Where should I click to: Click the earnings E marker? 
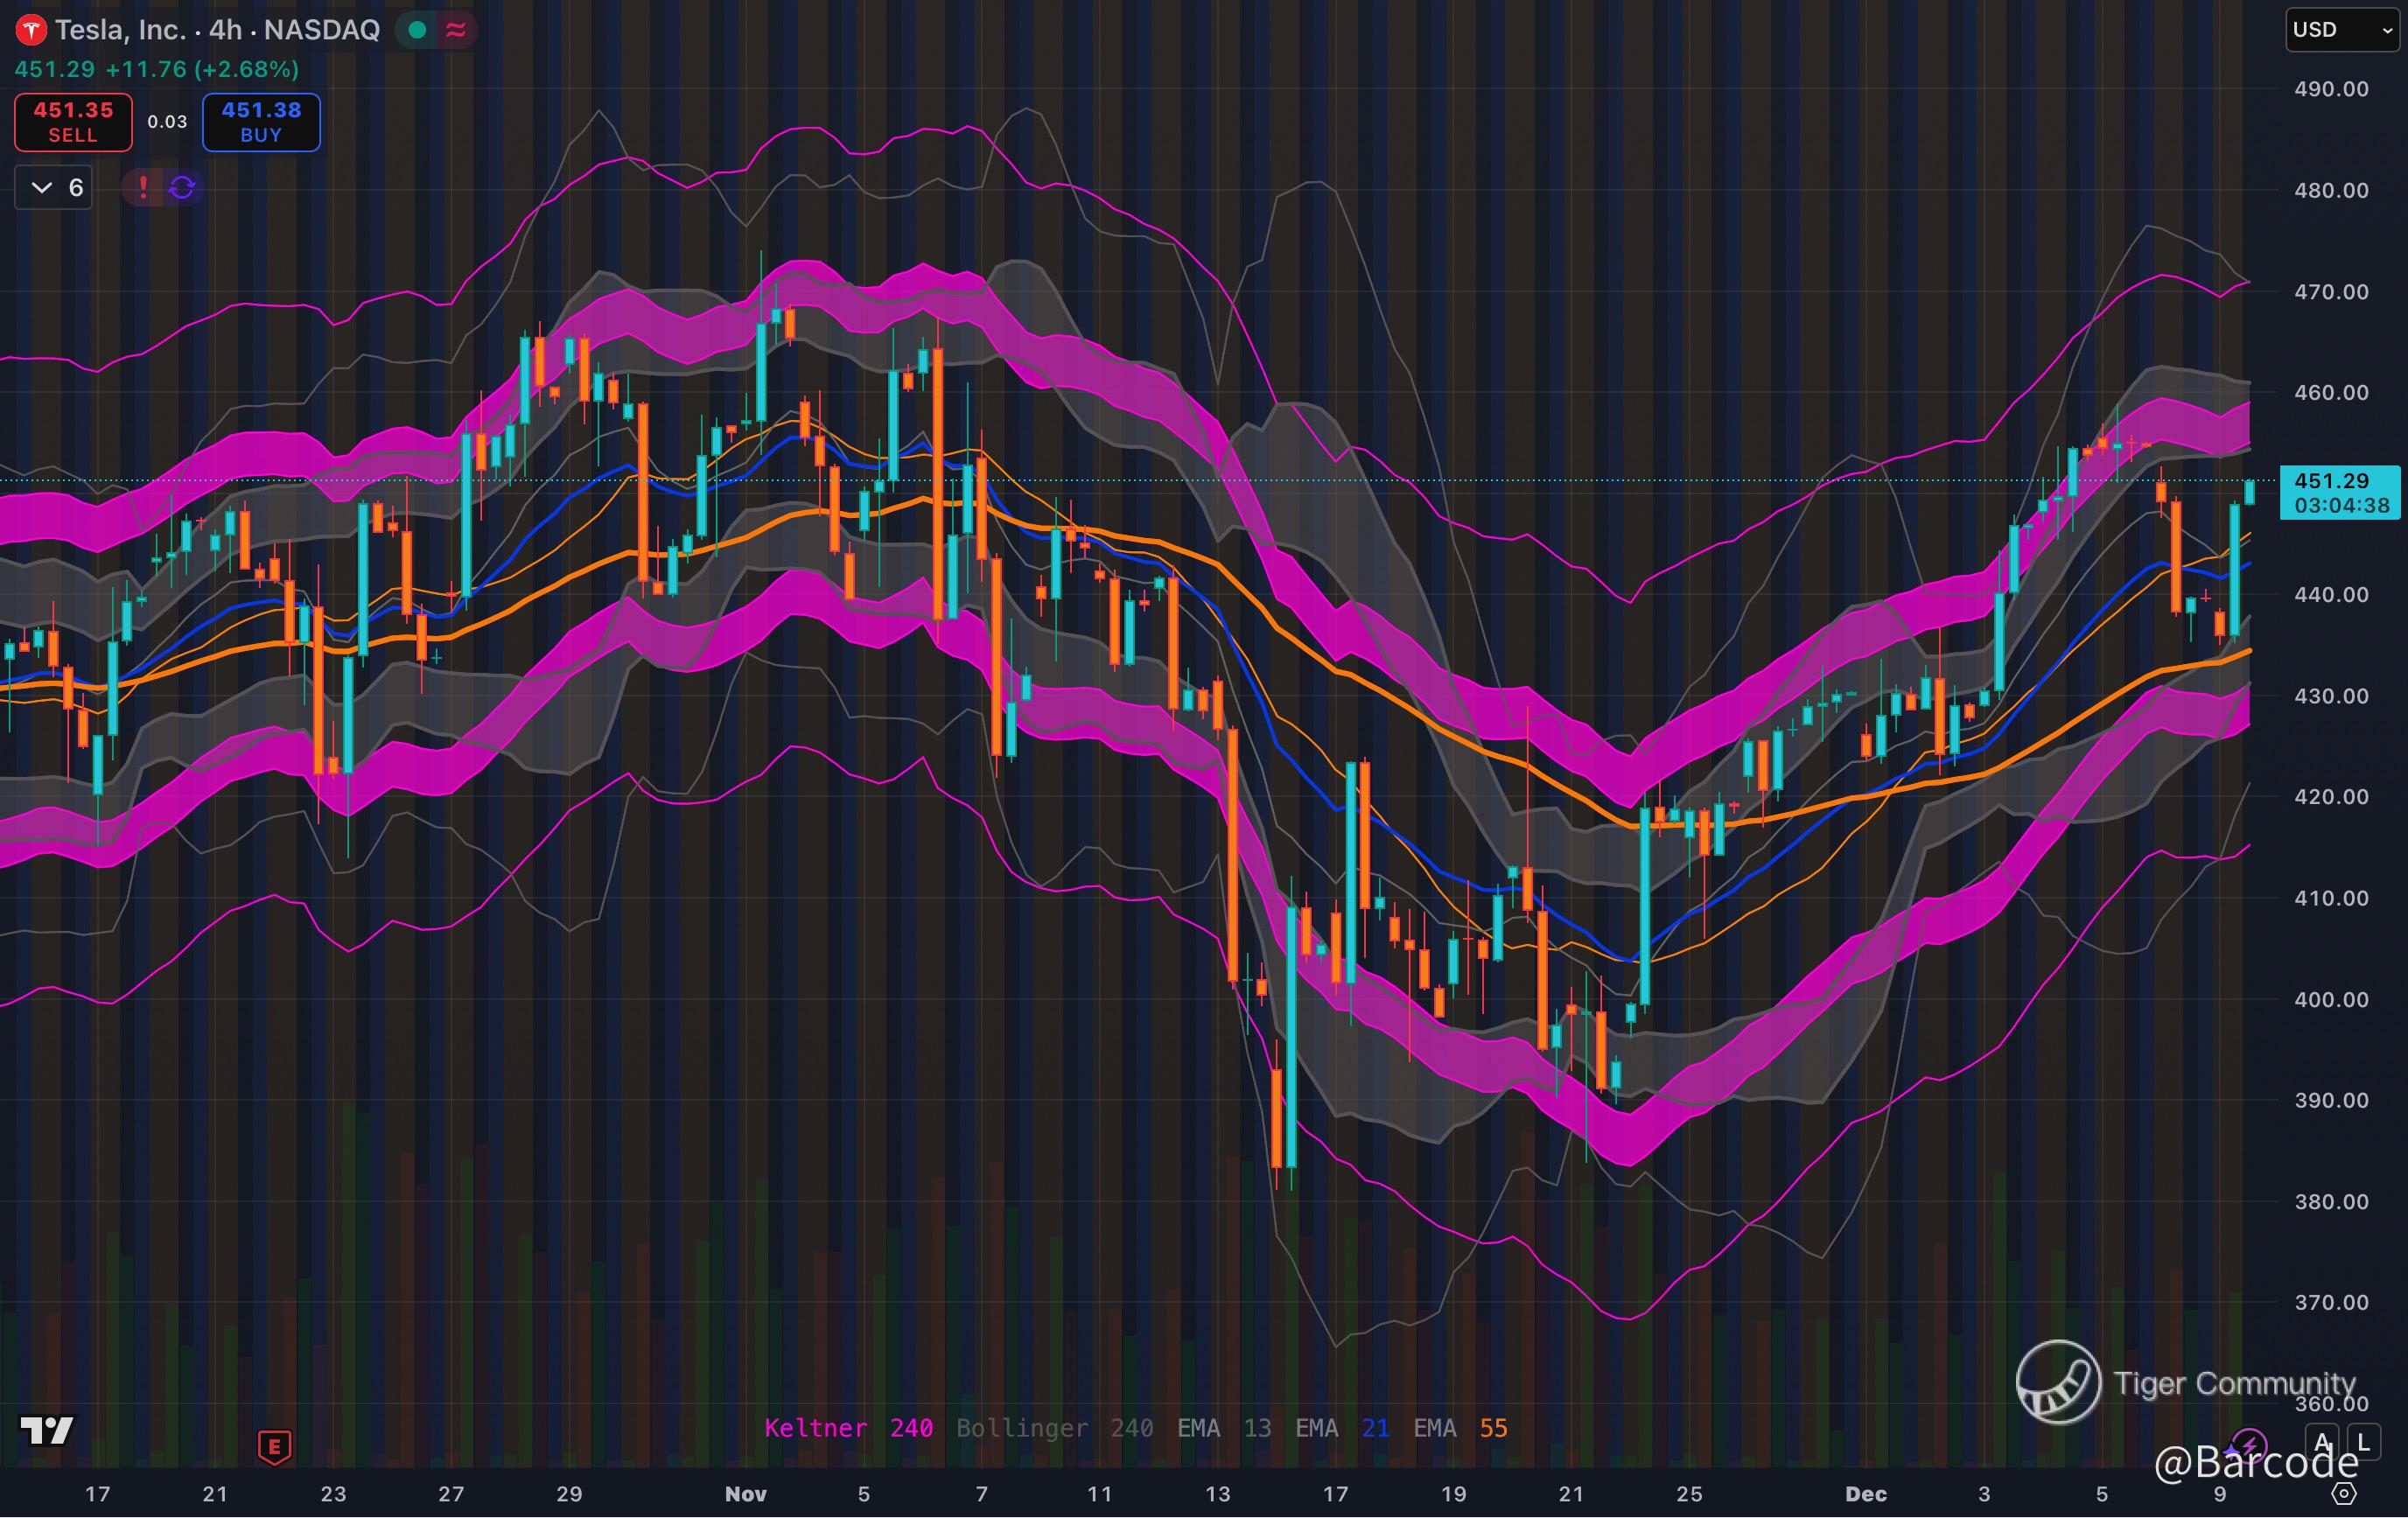(x=275, y=1446)
